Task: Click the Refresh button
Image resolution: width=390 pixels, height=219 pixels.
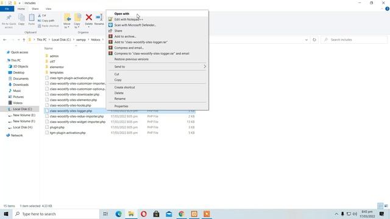Action: pos(314,40)
